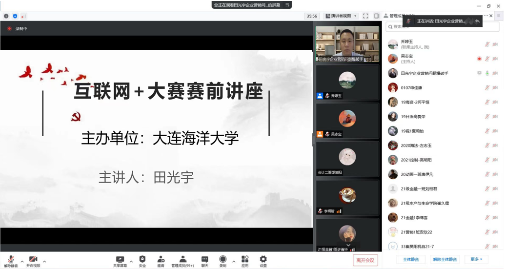Click the fullscreen icon in top bar
Screen dimensions: 506x270
[x=365, y=16]
